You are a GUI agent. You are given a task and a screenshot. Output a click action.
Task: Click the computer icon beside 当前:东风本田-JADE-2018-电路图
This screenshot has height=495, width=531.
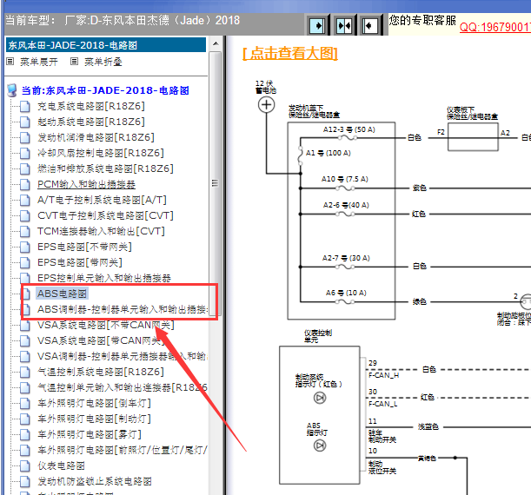12,90
